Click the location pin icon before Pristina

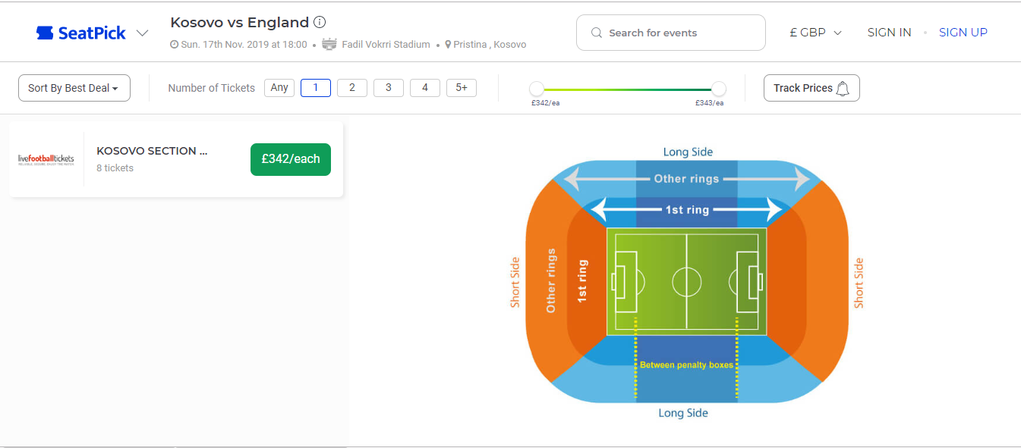[448, 45]
